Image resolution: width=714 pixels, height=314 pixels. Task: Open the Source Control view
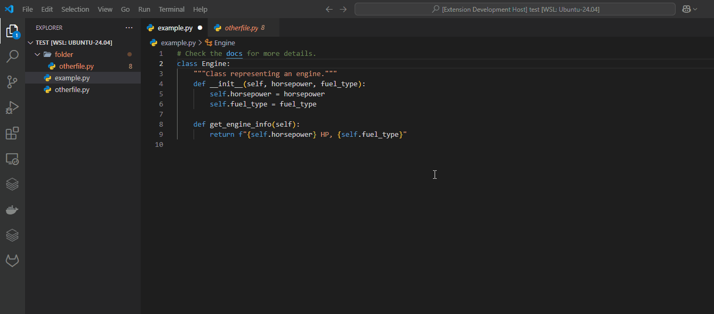pos(12,82)
